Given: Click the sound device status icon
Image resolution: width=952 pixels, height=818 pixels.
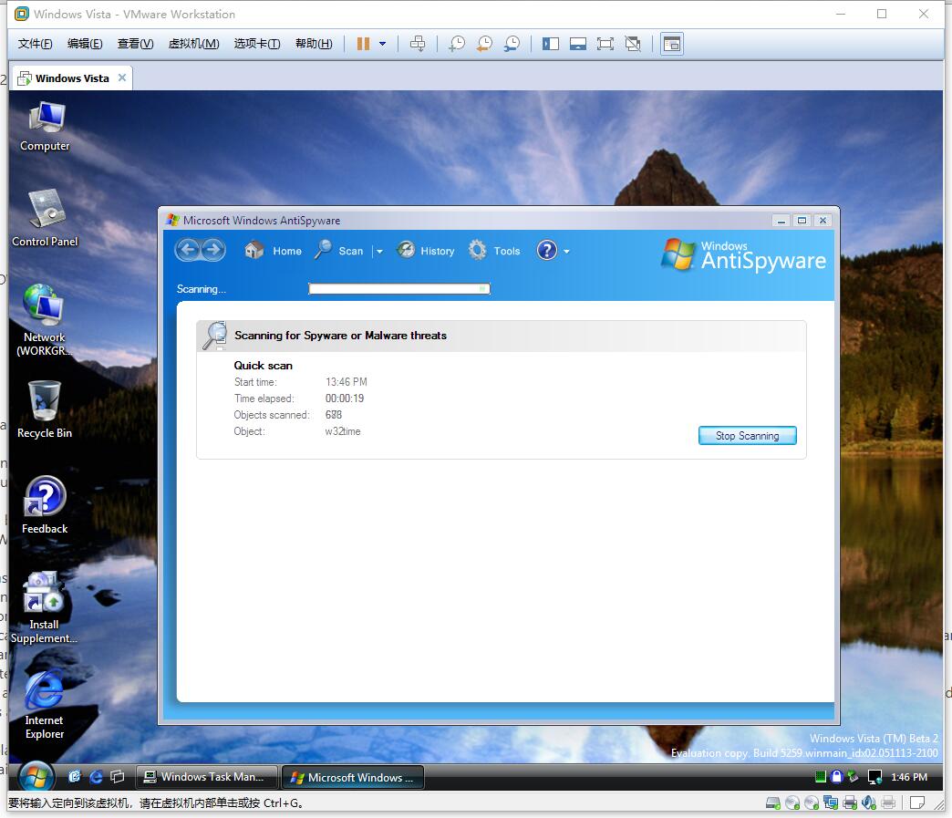Looking at the screenshot, I should click(869, 802).
